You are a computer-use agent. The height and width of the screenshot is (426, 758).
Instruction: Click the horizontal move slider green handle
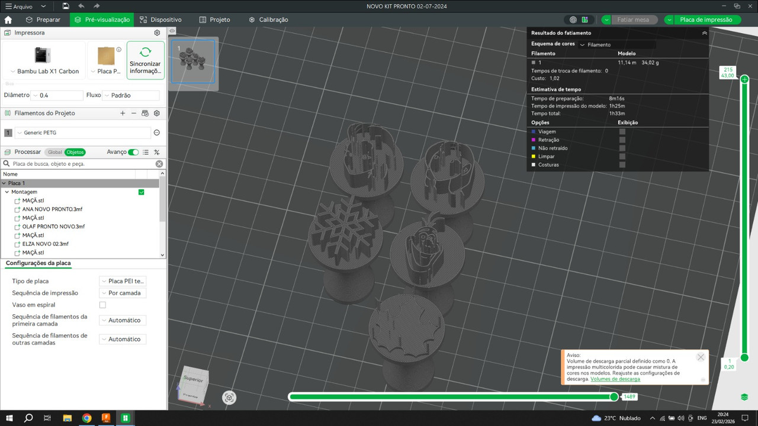tap(614, 396)
